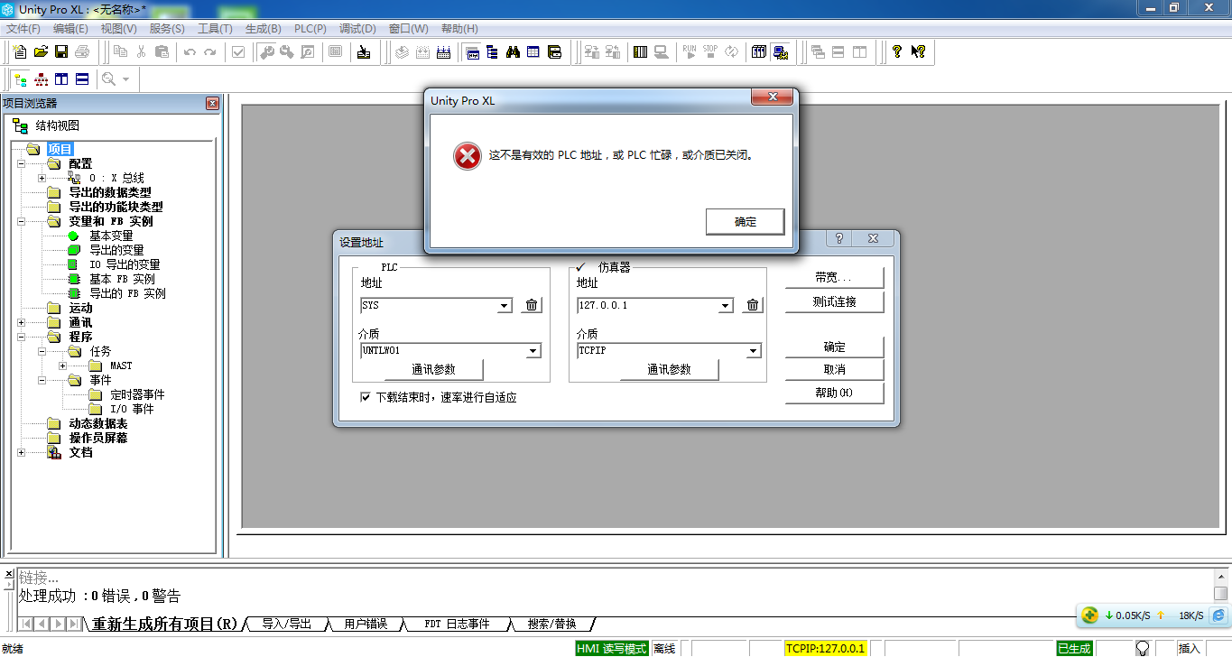Open the PLC 介质 UNTLW01 dropdown
Viewport: 1232px width, 657px height.
click(533, 351)
